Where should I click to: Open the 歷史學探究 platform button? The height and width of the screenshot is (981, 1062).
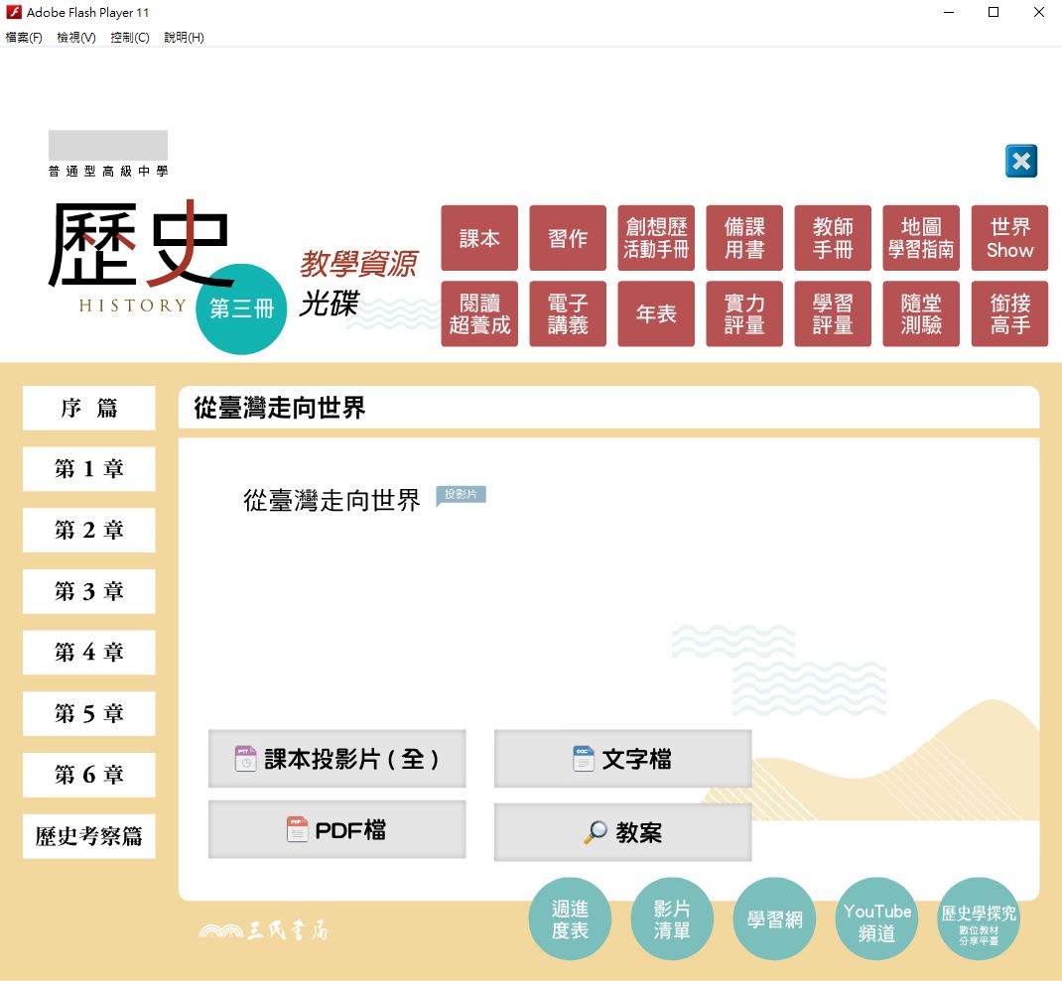(979, 919)
